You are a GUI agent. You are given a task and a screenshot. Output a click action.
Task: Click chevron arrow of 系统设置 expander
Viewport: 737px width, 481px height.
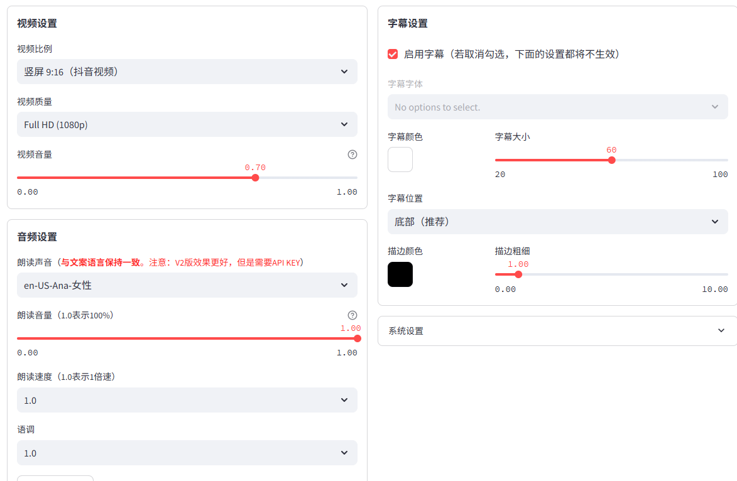click(721, 331)
